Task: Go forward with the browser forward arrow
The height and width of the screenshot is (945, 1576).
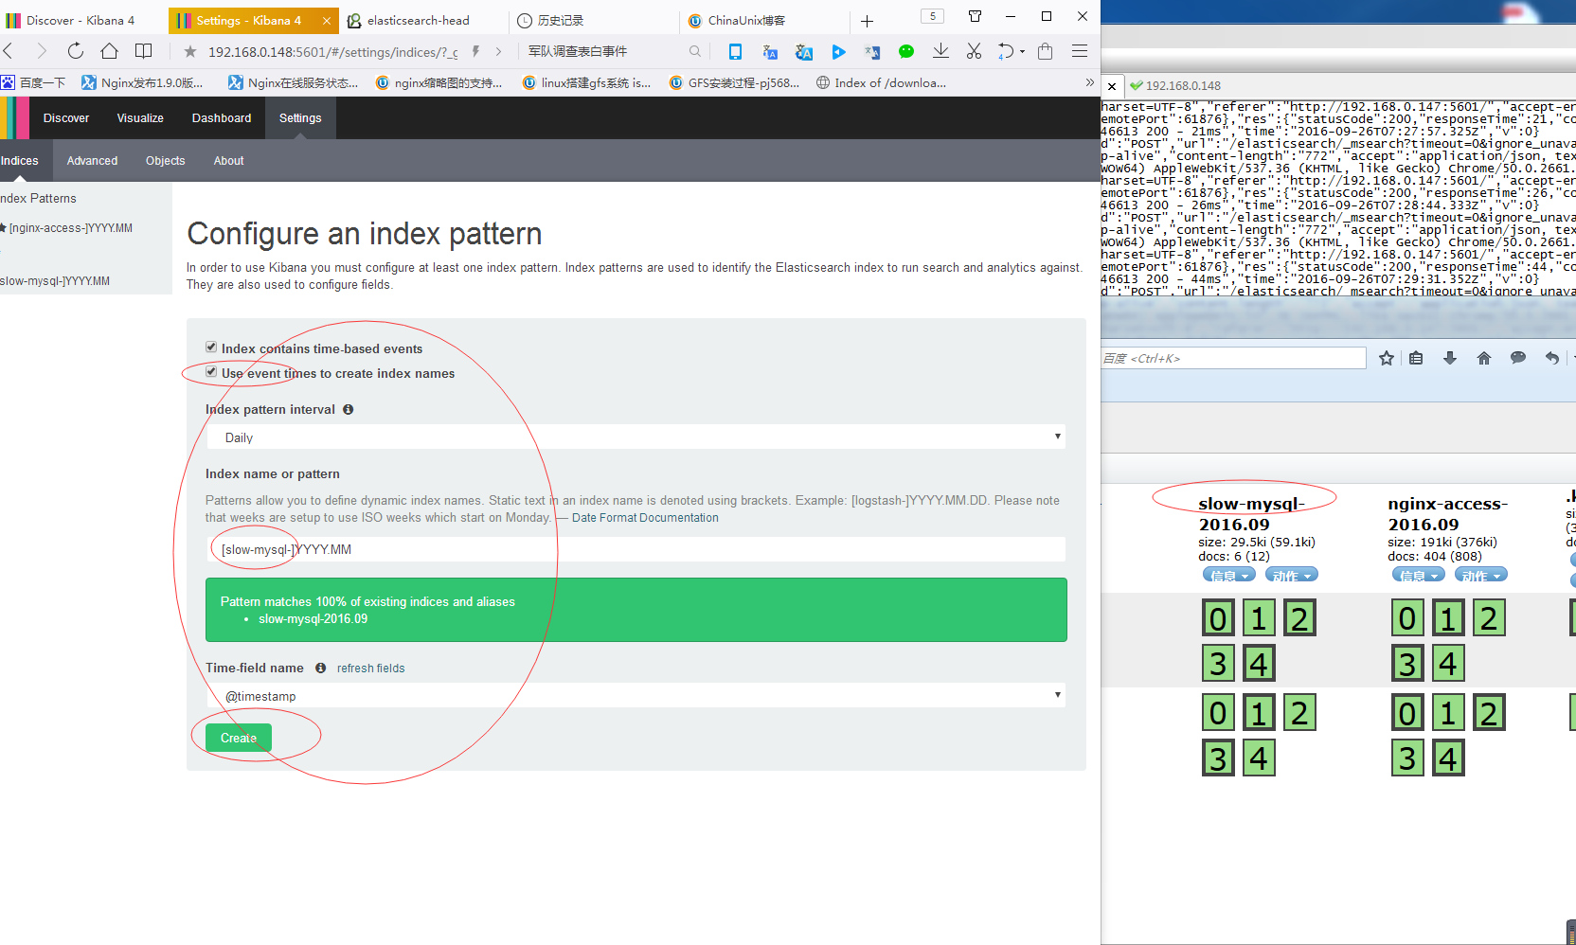Action: point(41,51)
